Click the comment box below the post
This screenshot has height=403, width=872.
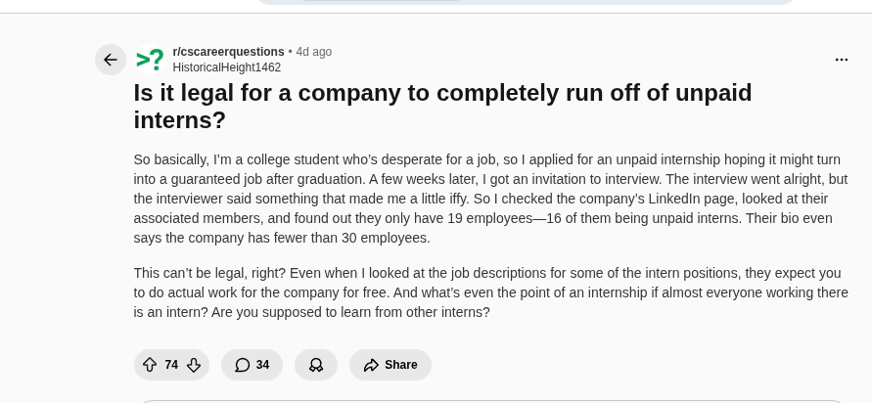tap(490, 400)
